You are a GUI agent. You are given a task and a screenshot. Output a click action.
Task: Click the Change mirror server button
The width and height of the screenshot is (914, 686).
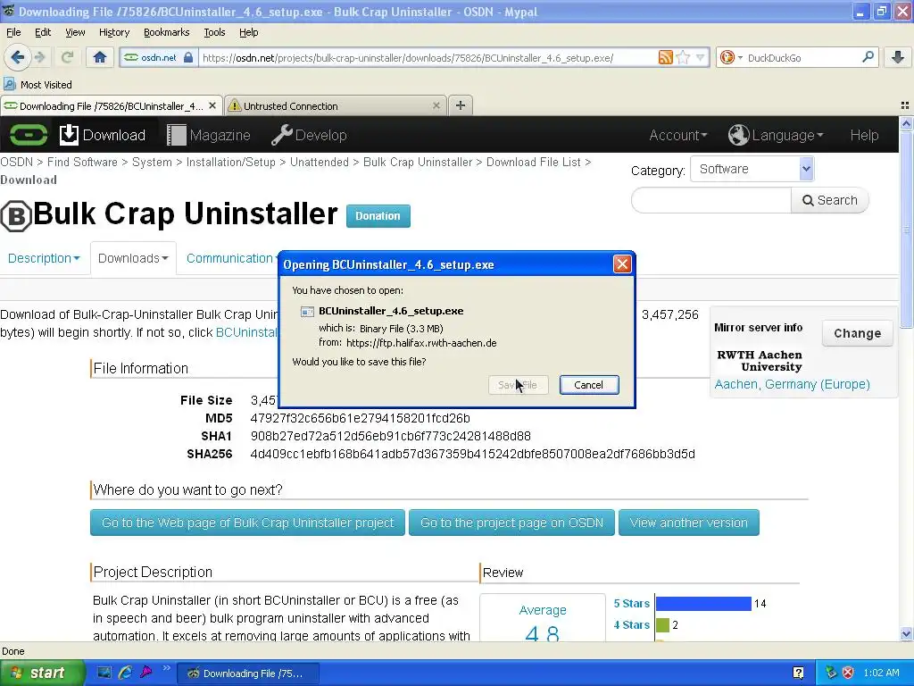coord(857,333)
